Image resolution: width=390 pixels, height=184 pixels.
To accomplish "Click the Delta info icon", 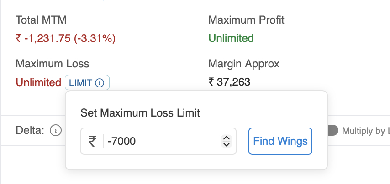I will coord(56,131).
